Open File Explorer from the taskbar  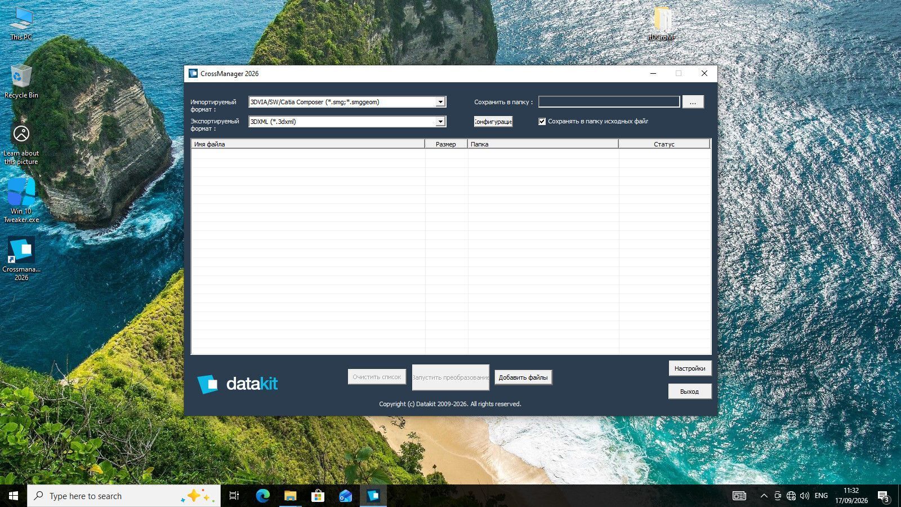[x=290, y=496]
